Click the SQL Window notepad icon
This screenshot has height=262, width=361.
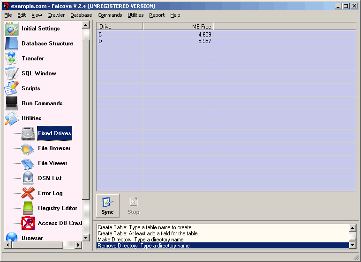[x=12, y=73]
